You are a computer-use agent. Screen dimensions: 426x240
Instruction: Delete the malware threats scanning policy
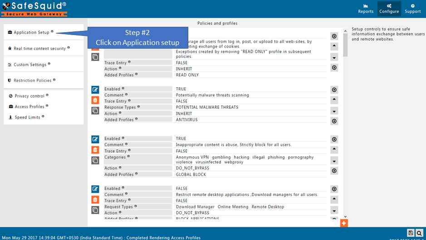pyautogui.click(x=95, y=100)
